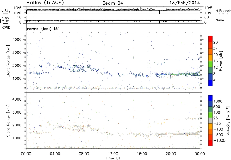Click the '-100' velocity colorbar label
This screenshot has height=160, width=231.
[x=218, y=129]
